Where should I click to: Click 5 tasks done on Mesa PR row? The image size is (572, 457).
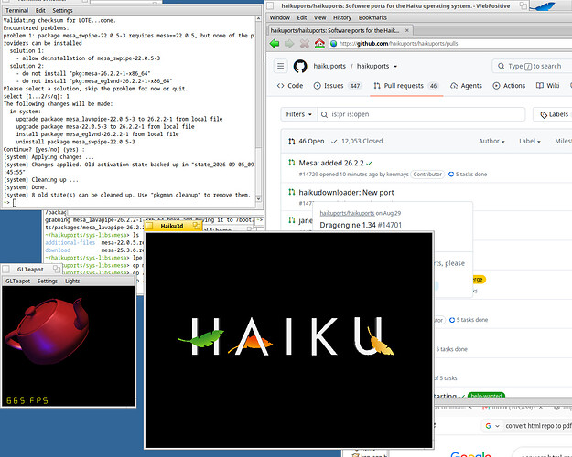point(468,175)
